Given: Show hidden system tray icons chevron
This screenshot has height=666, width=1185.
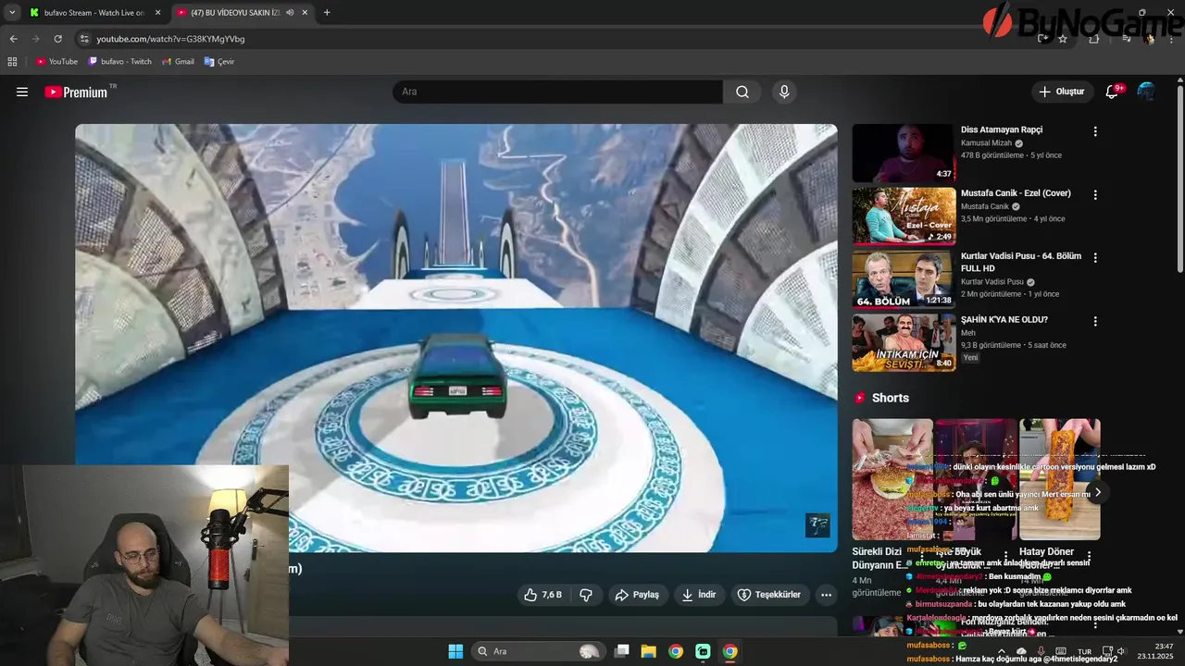Looking at the screenshot, I should coord(1001,651).
